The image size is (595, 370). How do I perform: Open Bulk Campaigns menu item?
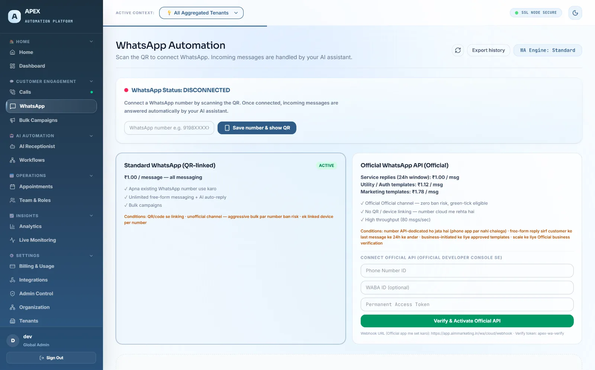click(x=51, y=120)
